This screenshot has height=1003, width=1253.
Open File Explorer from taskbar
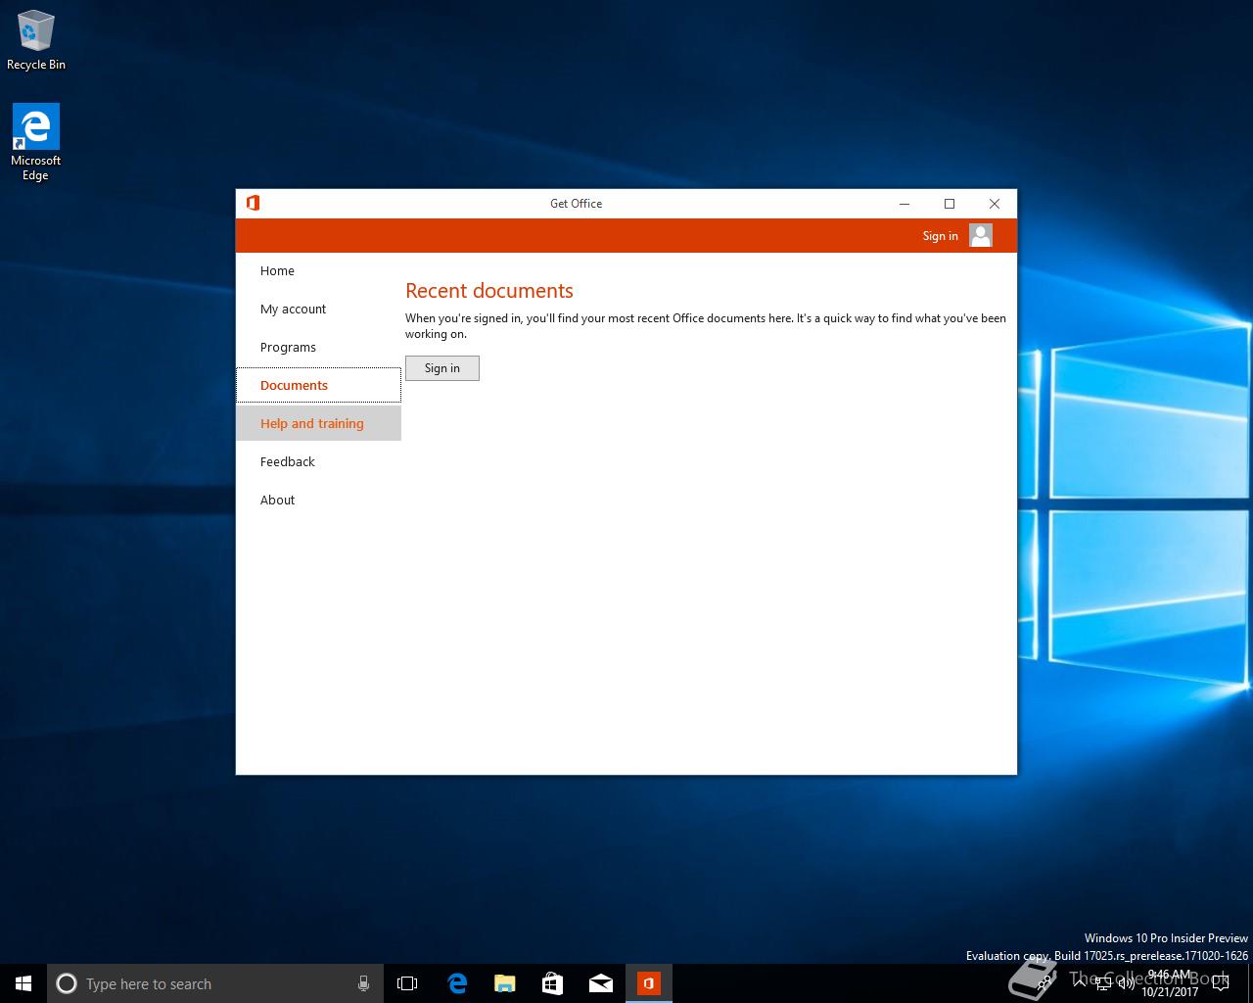[505, 983]
